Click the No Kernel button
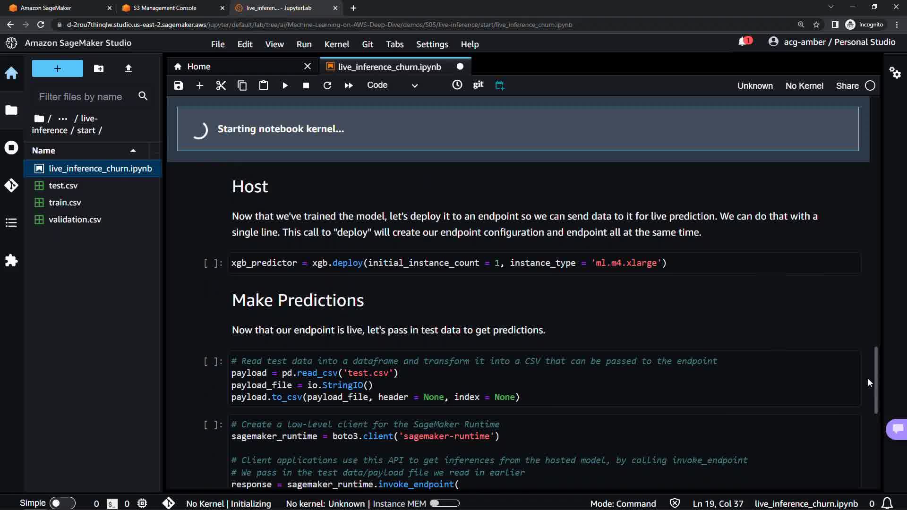This screenshot has height=510, width=907. pos(804,86)
